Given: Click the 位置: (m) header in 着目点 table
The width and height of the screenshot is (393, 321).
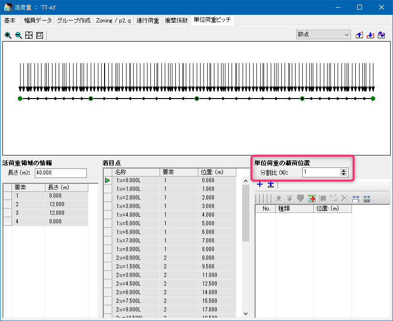Looking at the screenshot, I should pos(217,172).
